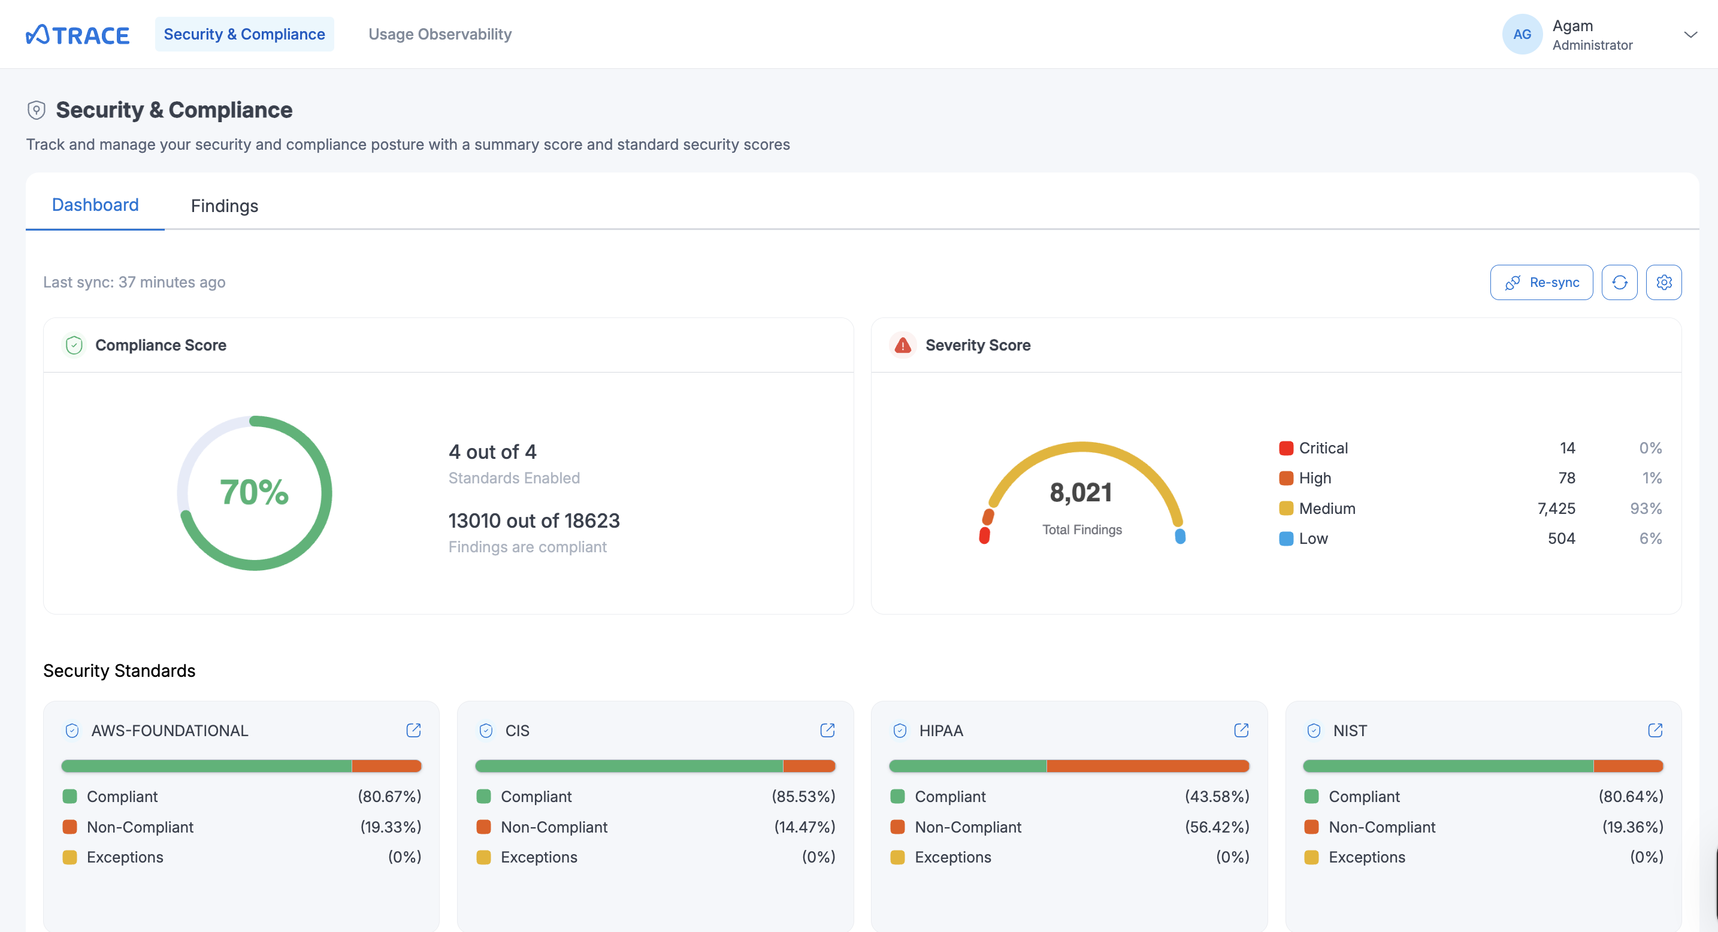1718x932 pixels.
Task: Click the TRACE logo
Action: click(77, 34)
